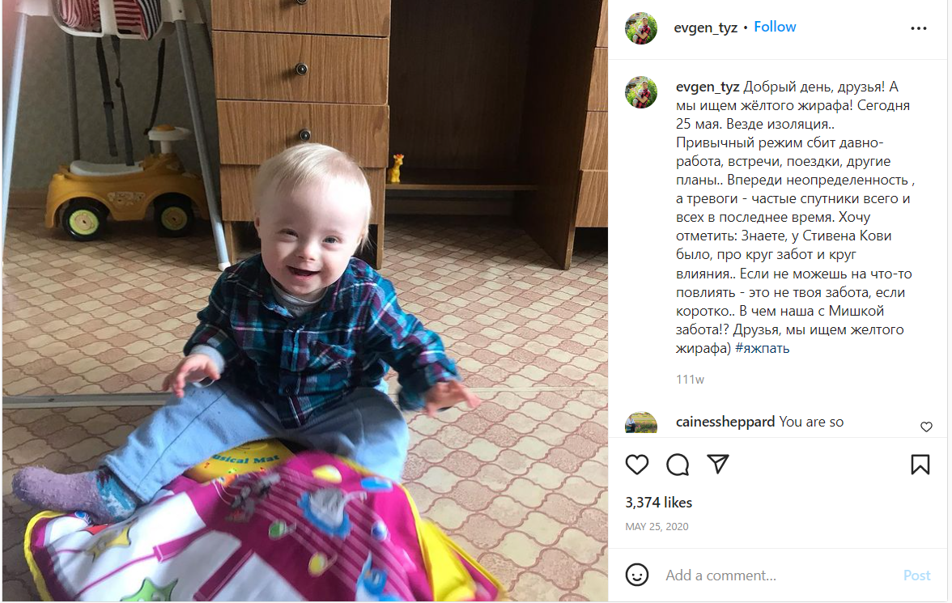Viewport: 952px width, 603px height.
Task: Like the post with the heart icon
Action: point(637,465)
